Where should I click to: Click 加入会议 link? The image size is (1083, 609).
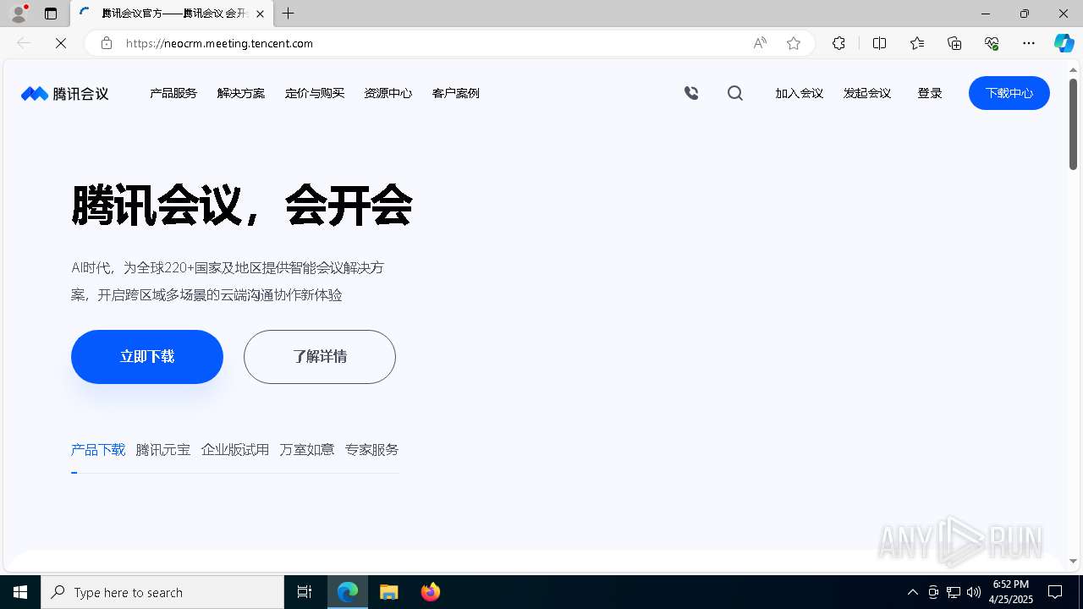click(x=800, y=93)
